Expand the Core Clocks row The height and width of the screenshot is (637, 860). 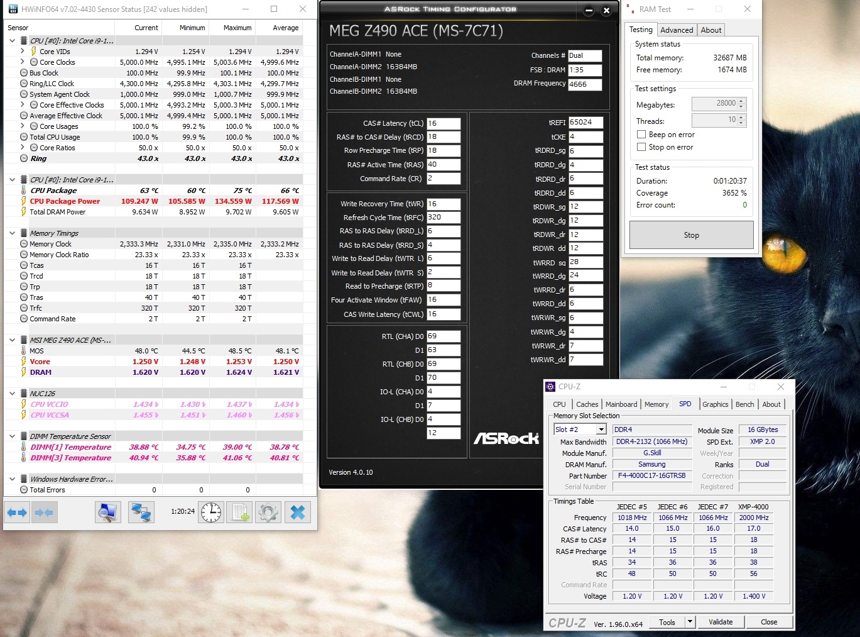pos(23,62)
